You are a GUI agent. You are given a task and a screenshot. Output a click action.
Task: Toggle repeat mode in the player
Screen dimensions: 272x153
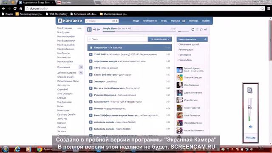click(x=193, y=29)
